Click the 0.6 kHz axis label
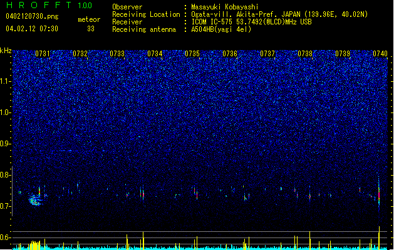This screenshot has width=394, height=250. (x=6, y=237)
